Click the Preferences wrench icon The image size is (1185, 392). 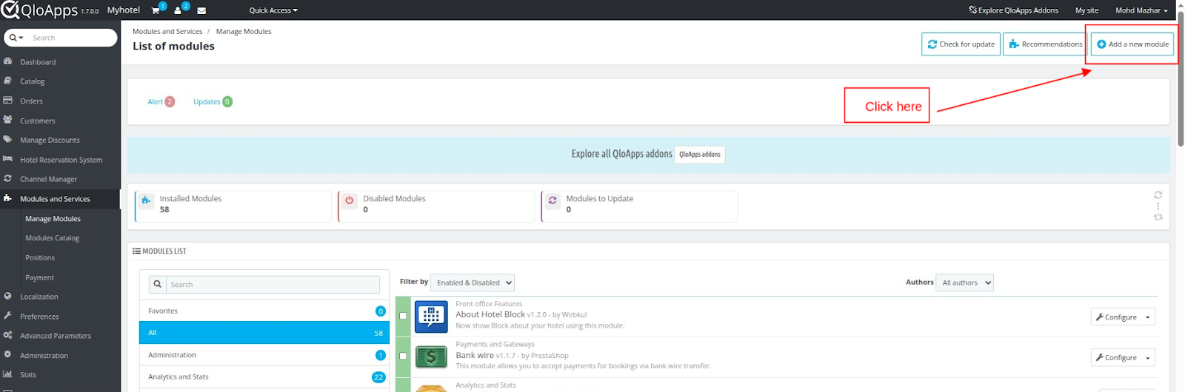click(7, 316)
